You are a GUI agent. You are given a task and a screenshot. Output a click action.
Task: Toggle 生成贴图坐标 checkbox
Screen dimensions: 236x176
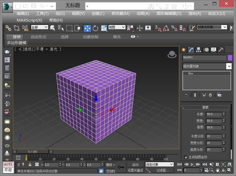pyautogui.click(x=186, y=157)
